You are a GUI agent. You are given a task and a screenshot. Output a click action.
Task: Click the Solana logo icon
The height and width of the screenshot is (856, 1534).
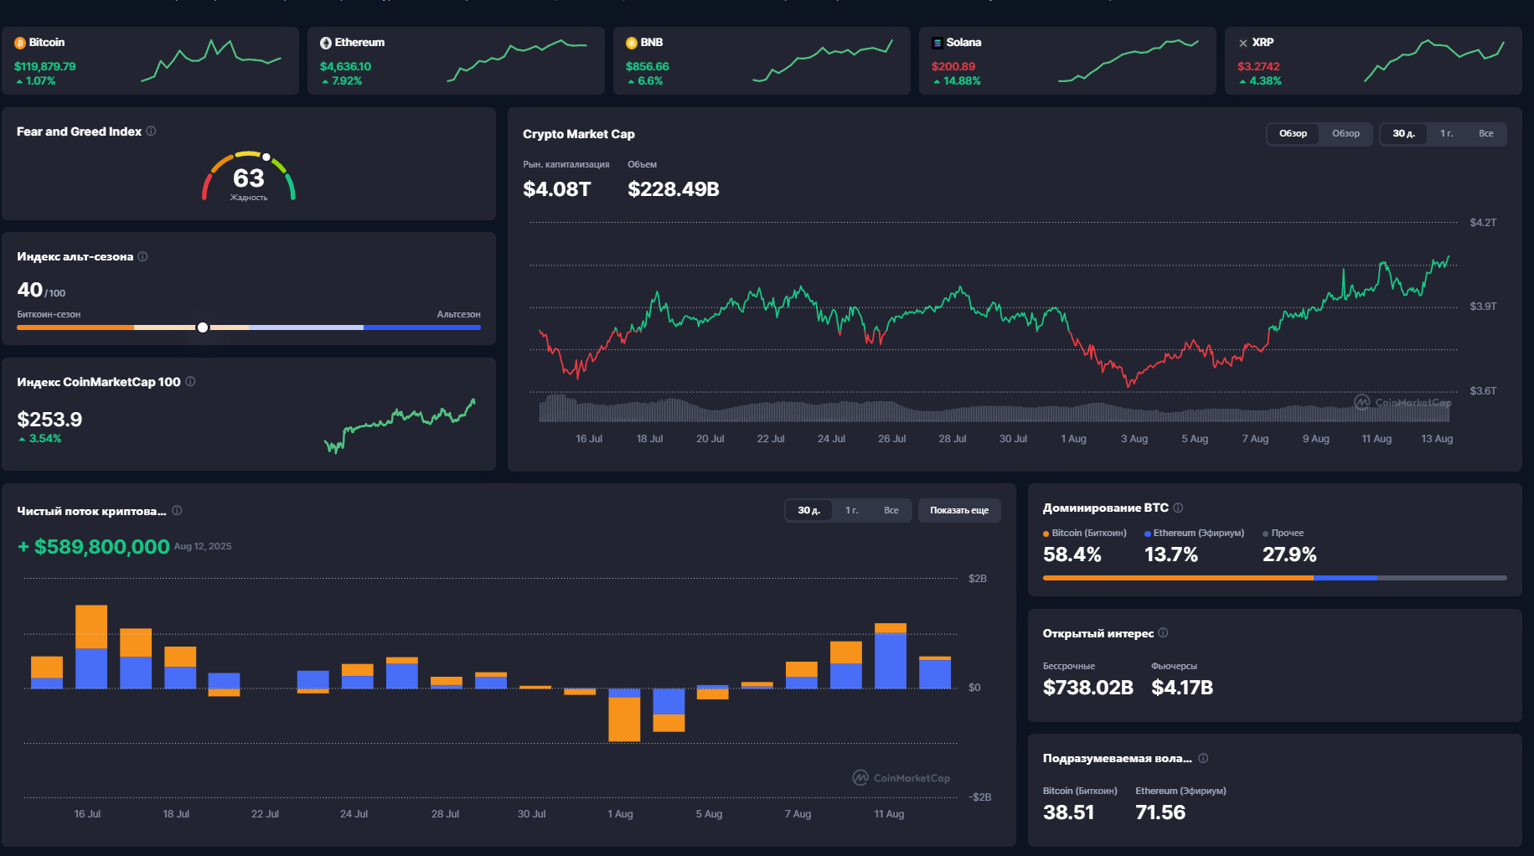[937, 43]
